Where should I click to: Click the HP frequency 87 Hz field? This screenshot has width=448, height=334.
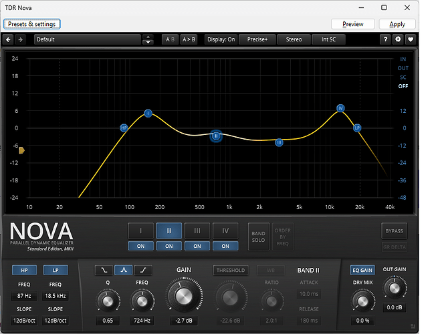(x=24, y=296)
